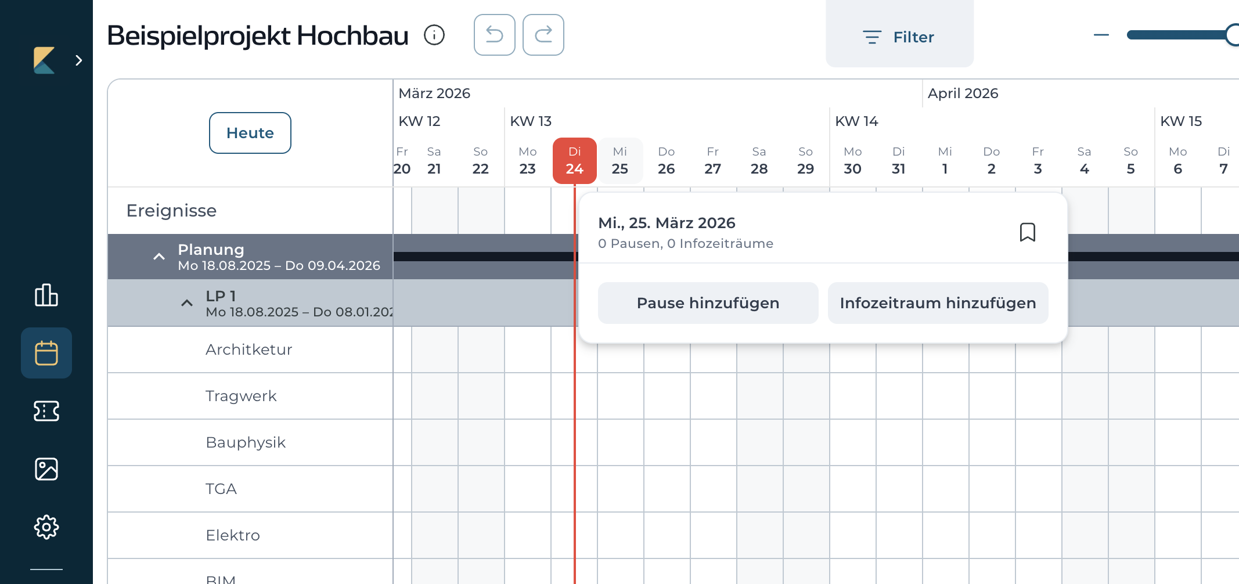Viewport: 1239px width, 584px height.
Task: Click Pause hinzufügen button
Action: pos(708,303)
